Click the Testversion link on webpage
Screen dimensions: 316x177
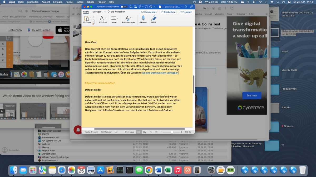[x=15, y=30]
